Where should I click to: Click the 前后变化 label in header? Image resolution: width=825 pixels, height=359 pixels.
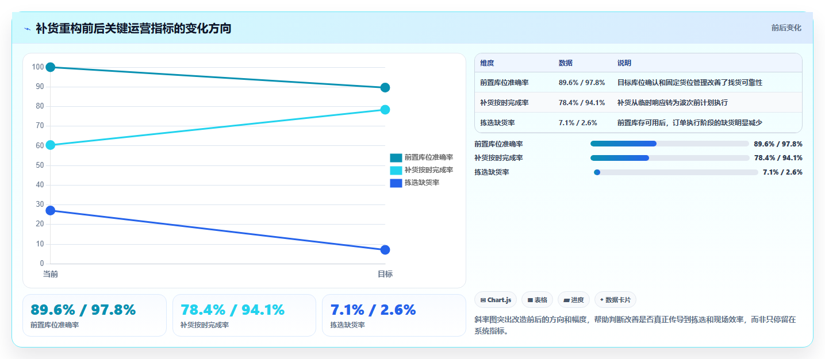point(786,28)
